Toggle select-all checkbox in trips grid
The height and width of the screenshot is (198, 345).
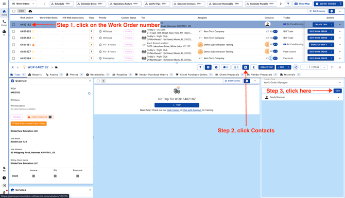coord(98,81)
